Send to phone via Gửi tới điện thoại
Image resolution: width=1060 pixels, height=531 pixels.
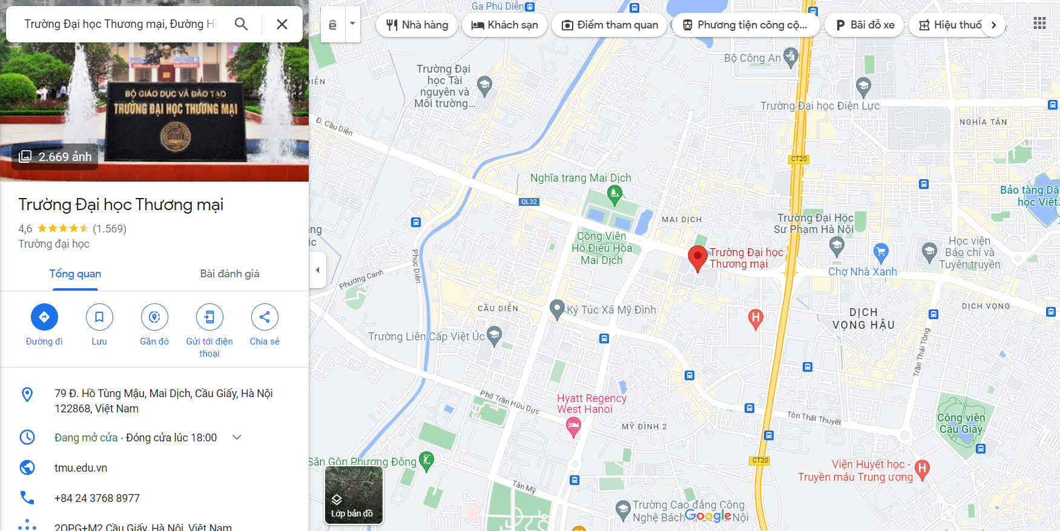pyautogui.click(x=209, y=317)
